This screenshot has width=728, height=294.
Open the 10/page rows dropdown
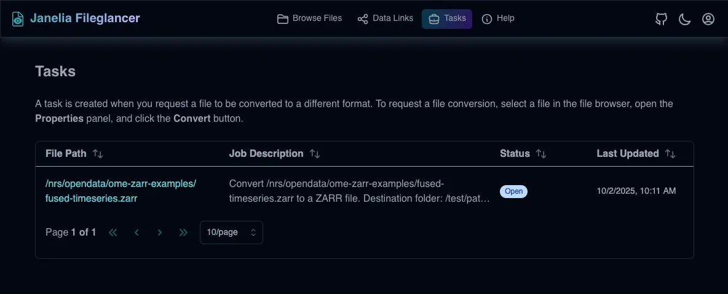[231, 232]
